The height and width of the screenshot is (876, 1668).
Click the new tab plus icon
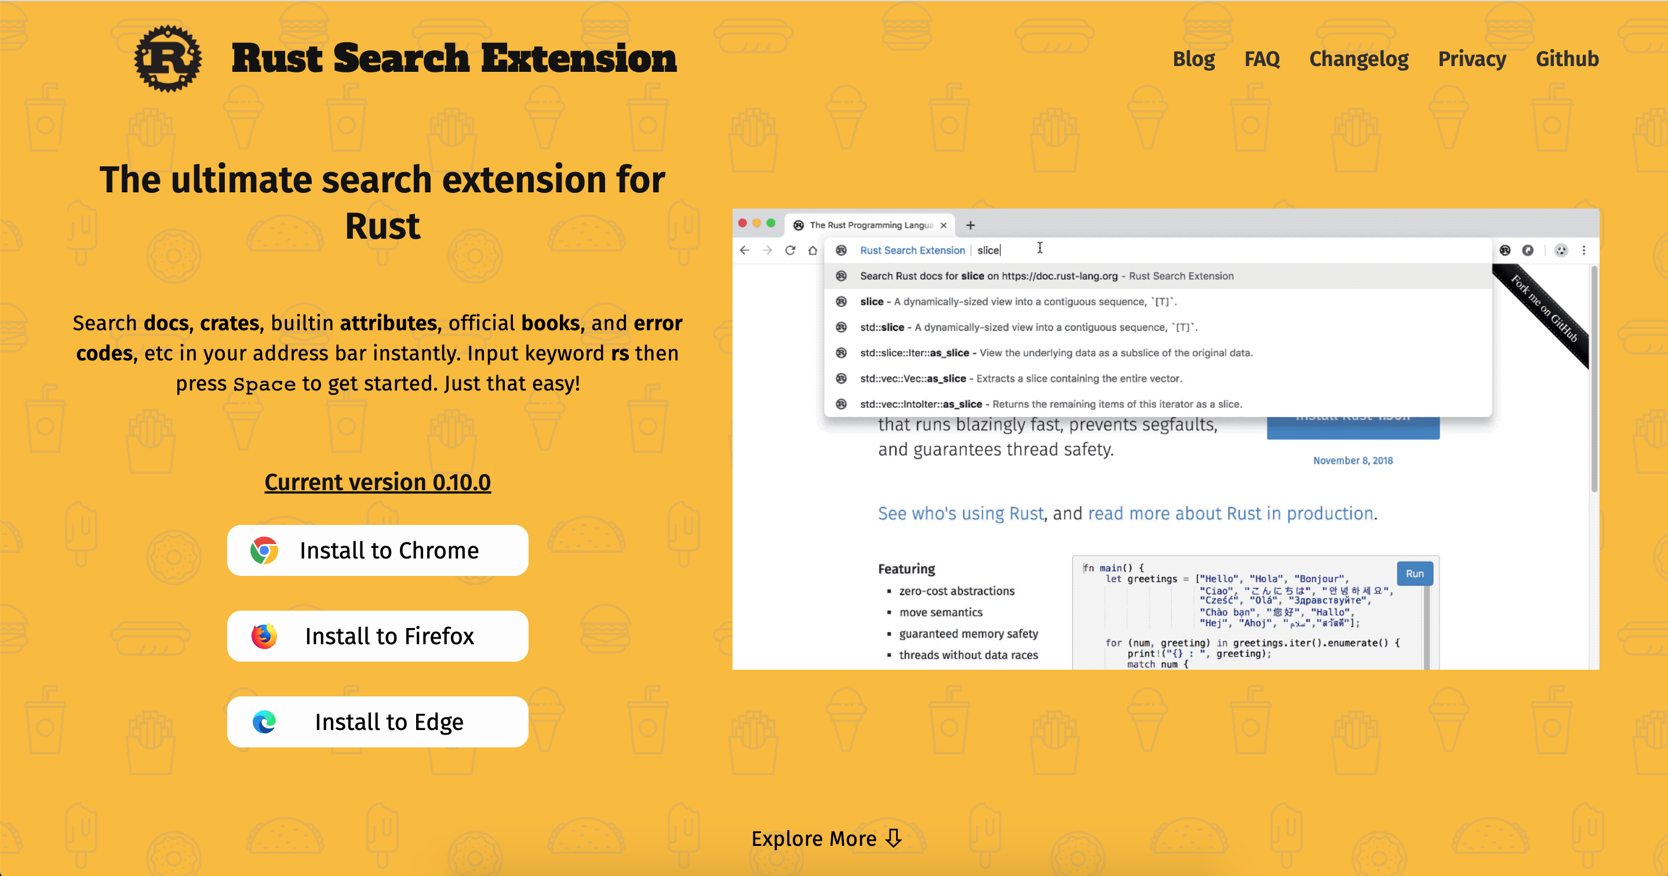[970, 225]
